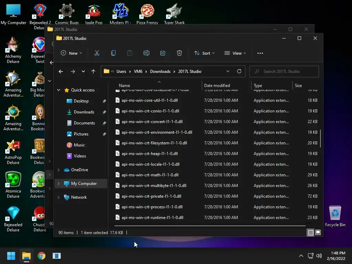Image resolution: width=352 pixels, height=264 pixels.
Task: Select api-ms-win-crt-conio-l1-1-0.dll file
Action: 150,111
